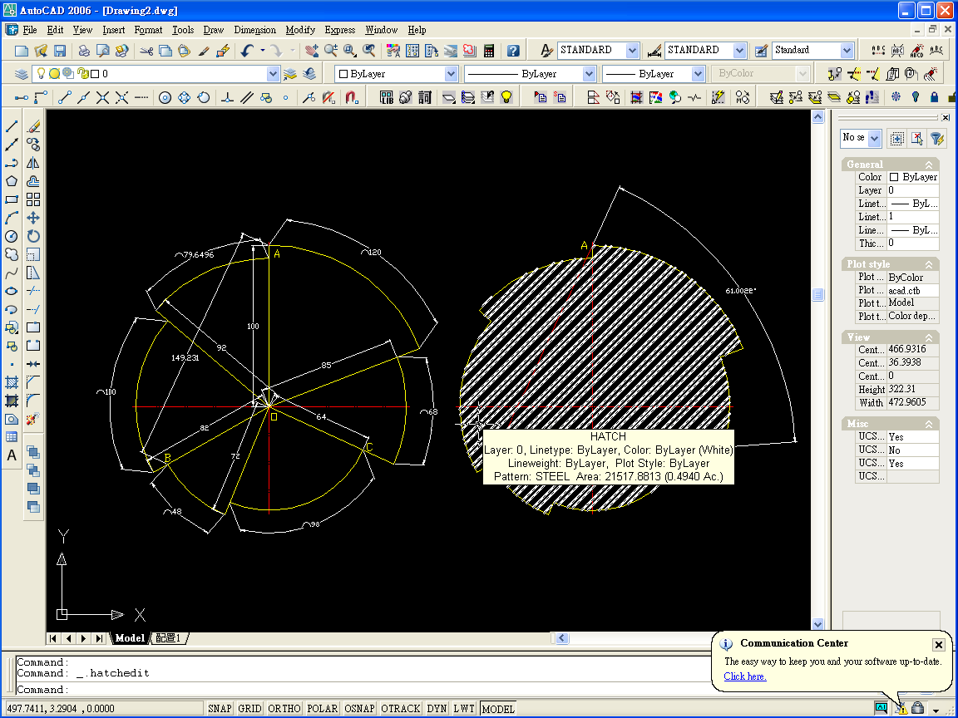Image resolution: width=958 pixels, height=718 pixels.
Task: Click the Rotate tool icon
Action: click(x=33, y=236)
